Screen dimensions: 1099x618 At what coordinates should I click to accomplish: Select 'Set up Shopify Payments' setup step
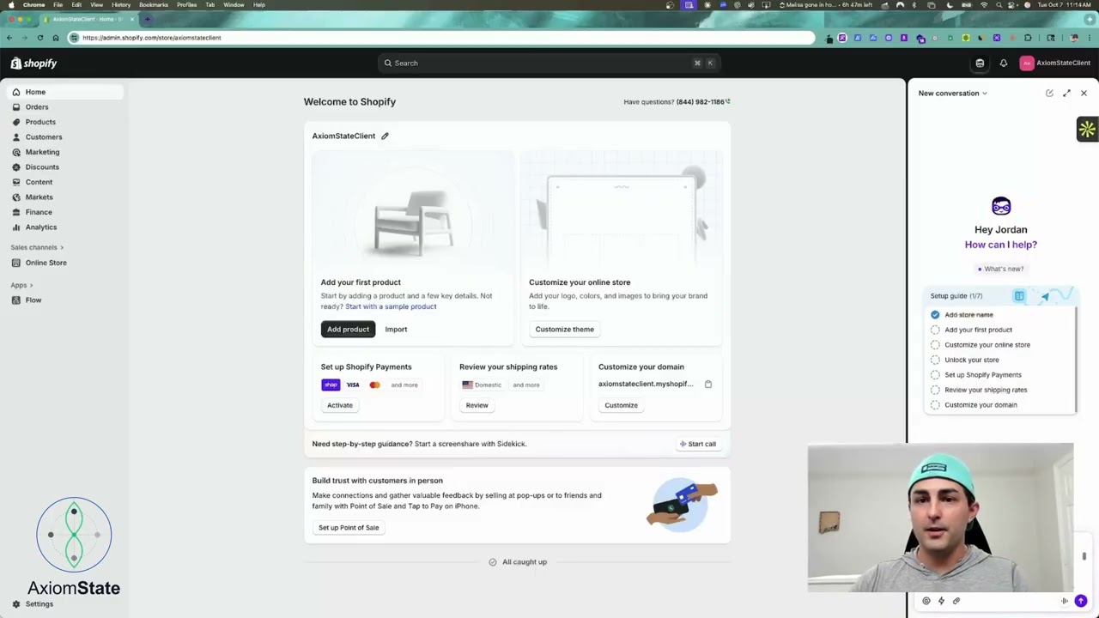(982, 375)
